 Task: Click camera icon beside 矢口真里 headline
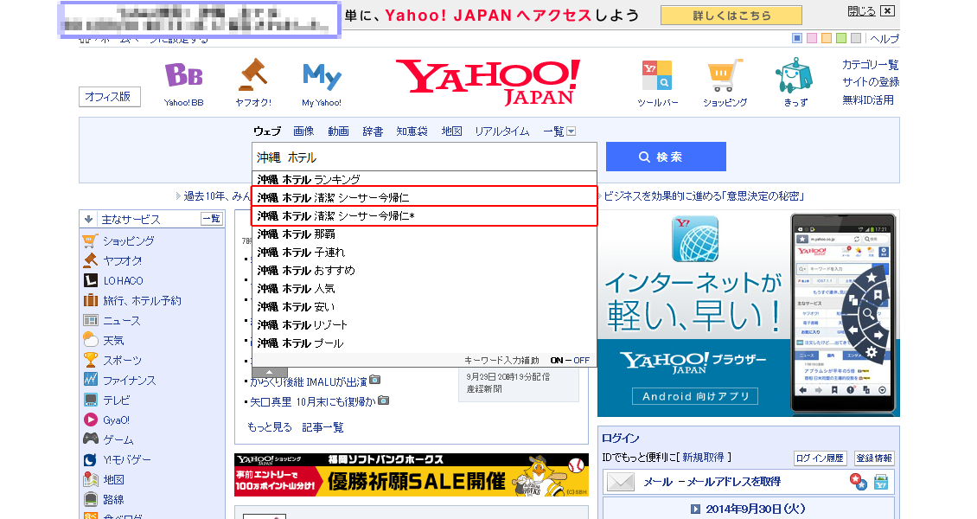pos(384,400)
